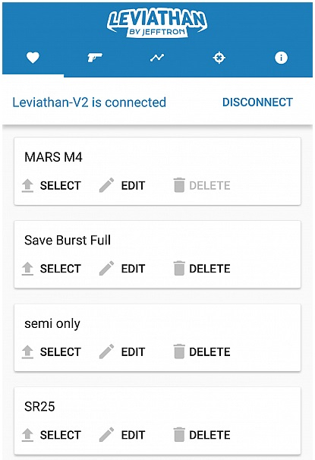Click trash icon for semi only profile
This screenshot has height=460, width=315.
(179, 351)
